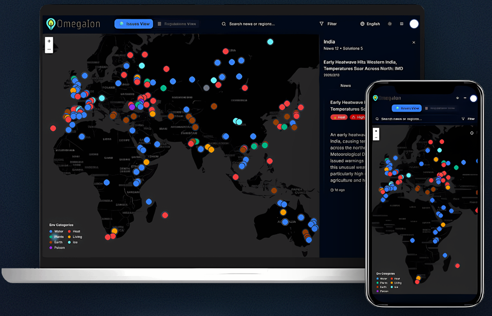Click the Ice legend entry on laptop

pos(73,243)
